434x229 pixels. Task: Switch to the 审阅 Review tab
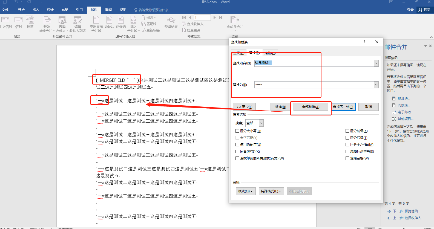click(108, 10)
